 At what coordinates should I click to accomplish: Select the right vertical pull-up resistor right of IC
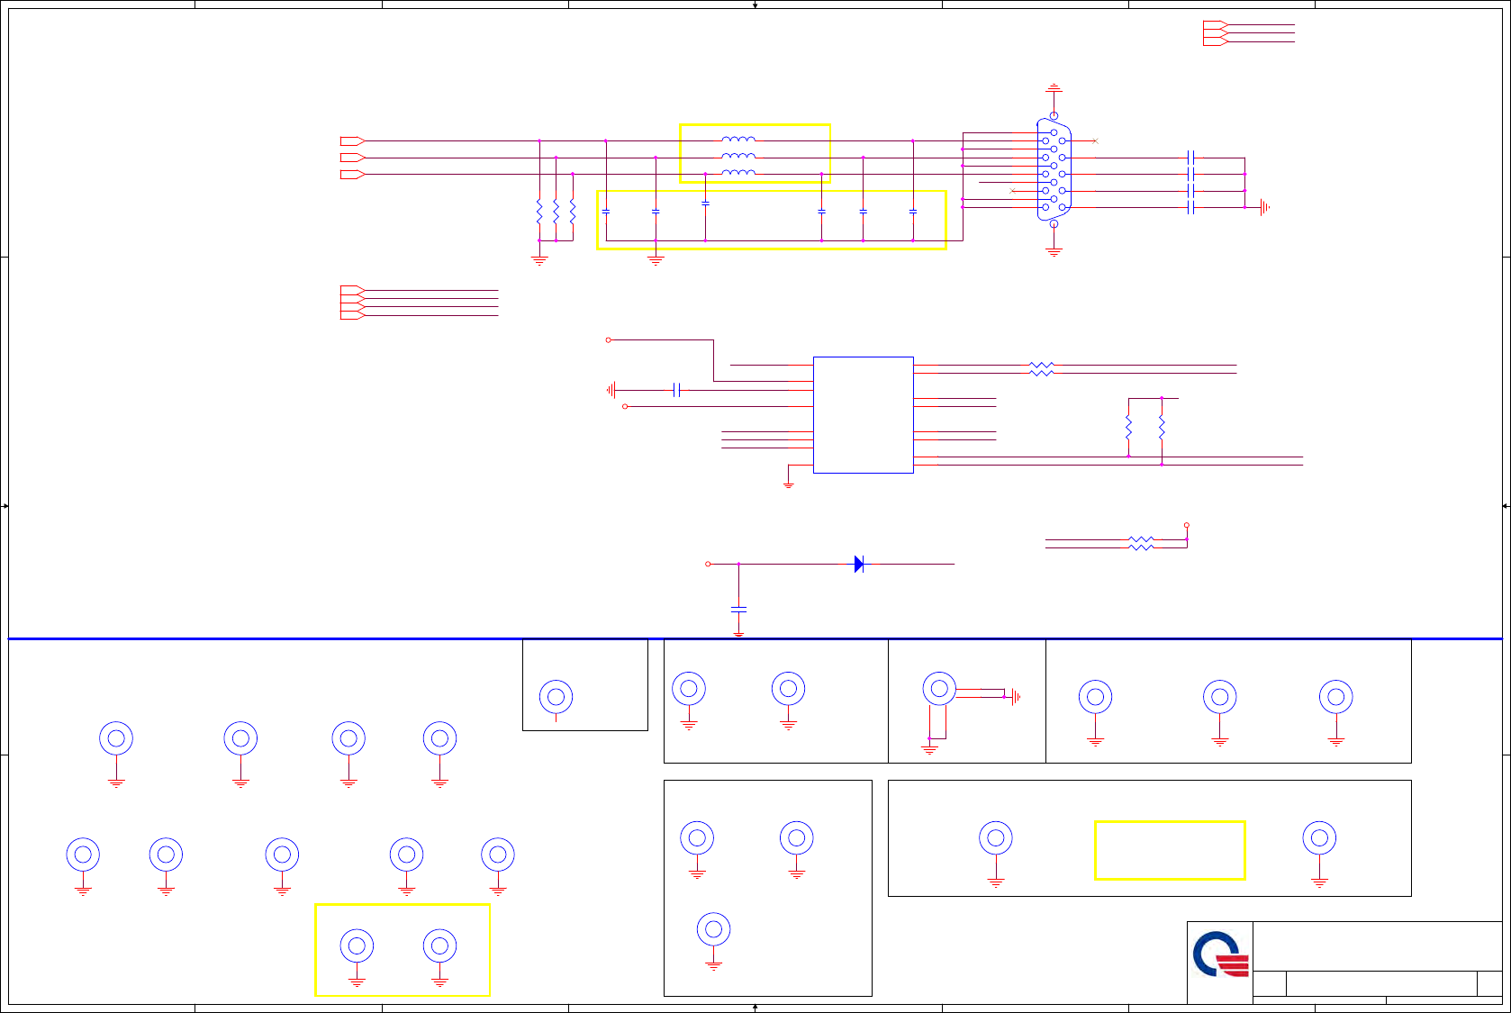[1162, 427]
